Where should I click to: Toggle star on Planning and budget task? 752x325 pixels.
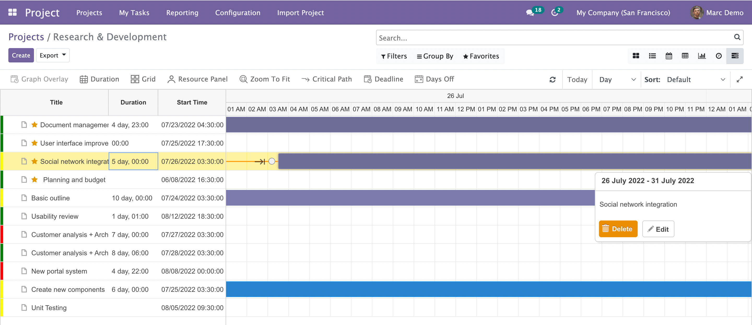(34, 179)
